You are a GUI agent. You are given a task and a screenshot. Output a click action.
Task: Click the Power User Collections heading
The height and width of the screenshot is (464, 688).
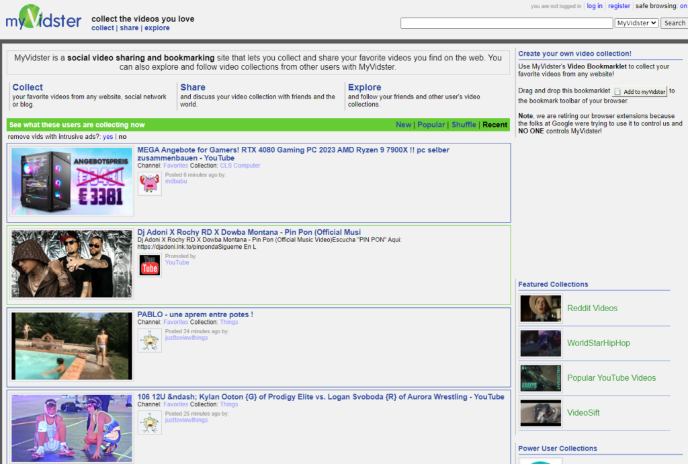point(557,448)
